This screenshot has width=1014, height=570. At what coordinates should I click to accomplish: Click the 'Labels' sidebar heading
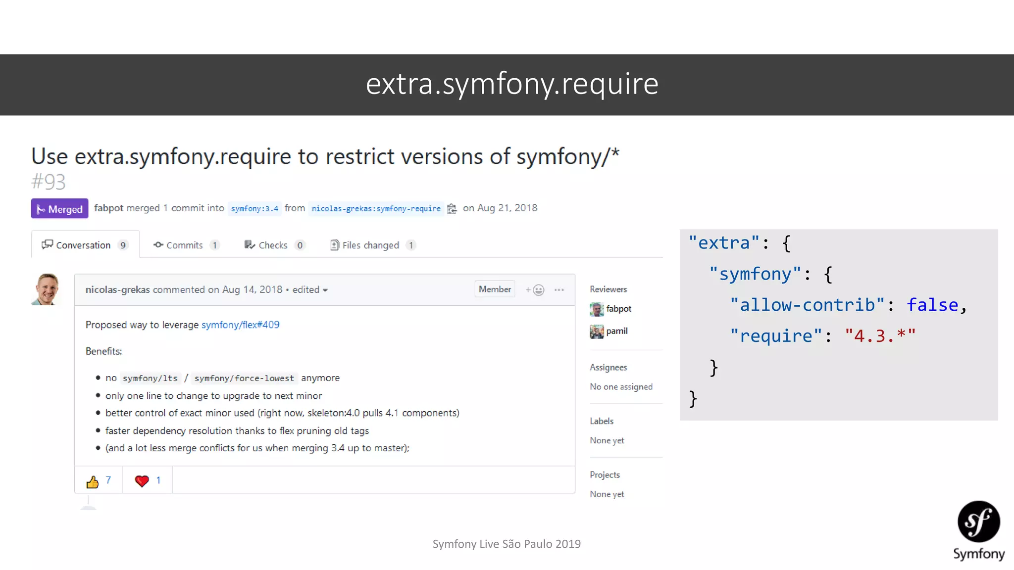(x=602, y=421)
